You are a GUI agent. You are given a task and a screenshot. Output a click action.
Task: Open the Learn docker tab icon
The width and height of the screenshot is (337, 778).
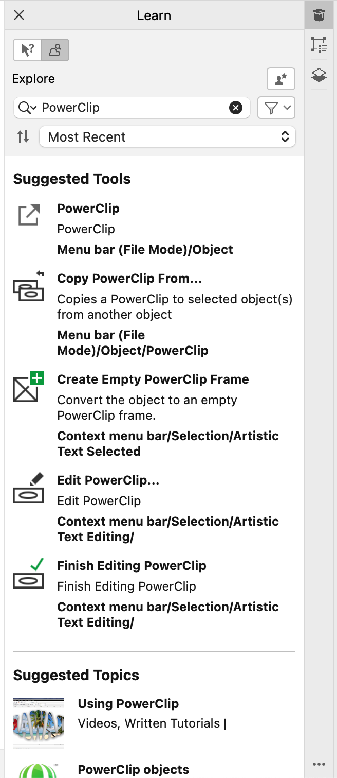(x=319, y=15)
